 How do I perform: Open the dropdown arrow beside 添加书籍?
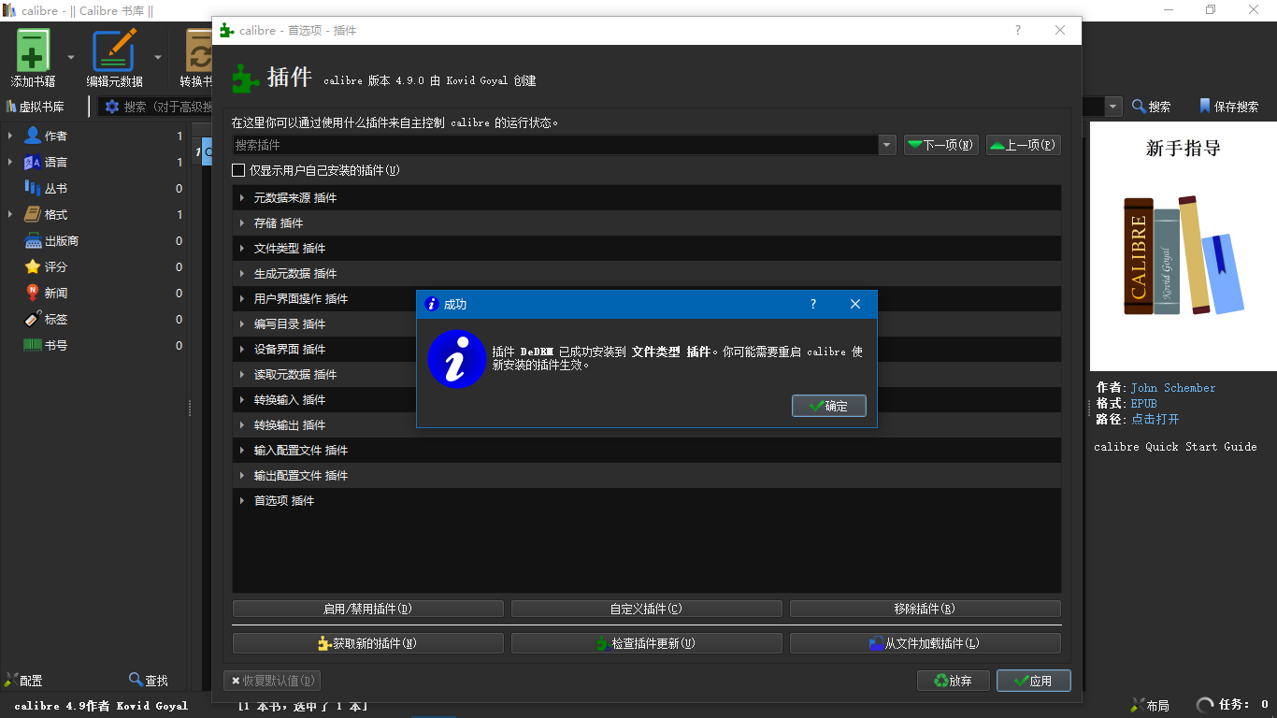[71, 57]
